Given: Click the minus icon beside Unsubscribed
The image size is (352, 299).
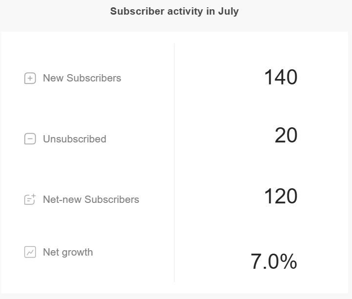Looking at the screenshot, I should [x=30, y=139].
